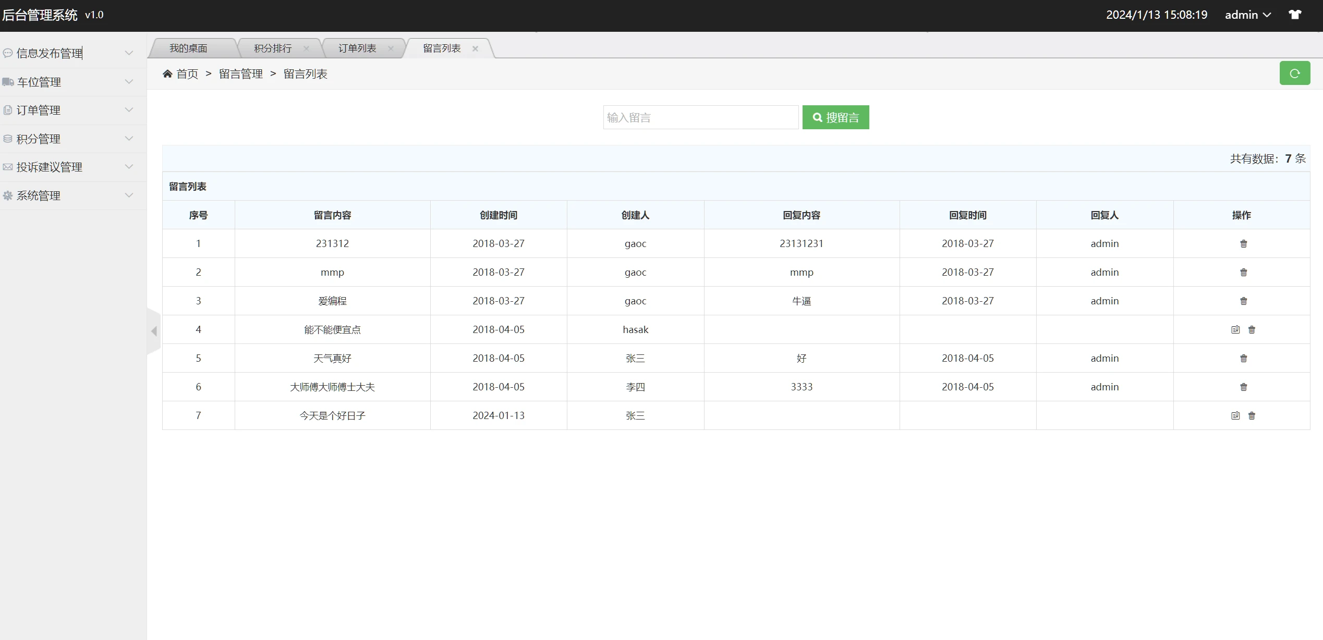The width and height of the screenshot is (1323, 640).
Task: Focus the 输入留言 search field
Action: click(701, 117)
